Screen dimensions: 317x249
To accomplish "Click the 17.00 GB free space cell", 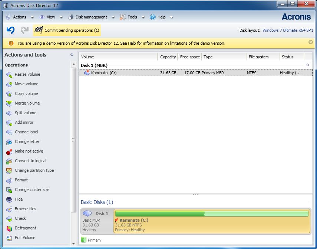I will point(192,73).
